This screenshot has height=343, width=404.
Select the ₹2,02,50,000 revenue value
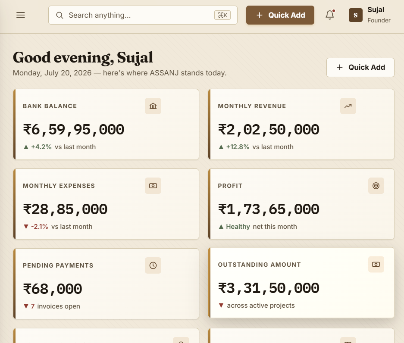[x=269, y=130]
